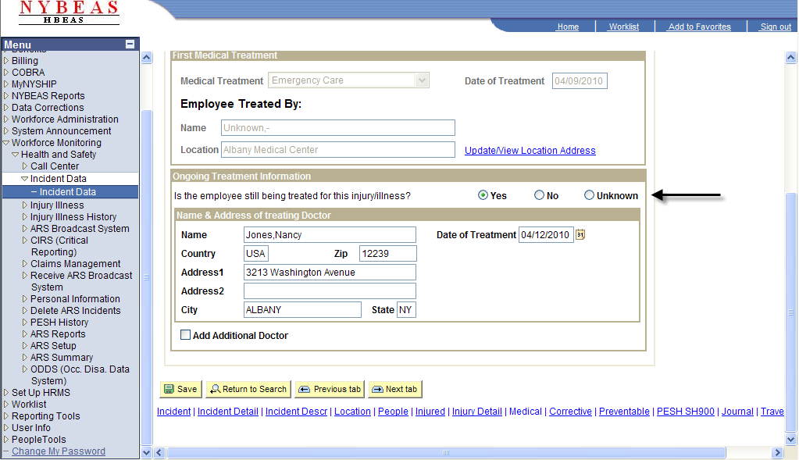Screen dimensions: 799x460
Task: Click the menu scroll up arrow
Action: [146, 57]
